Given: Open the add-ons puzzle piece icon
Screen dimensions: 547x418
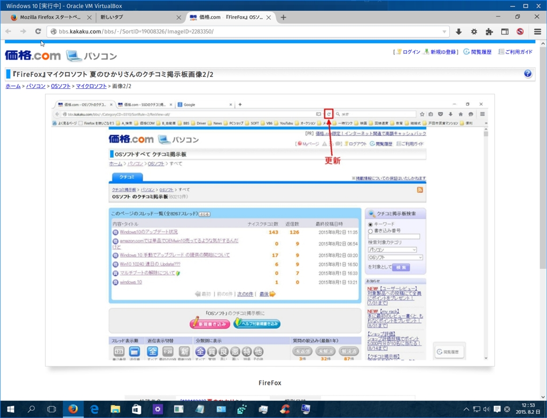Looking at the screenshot, I should [489, 32].
